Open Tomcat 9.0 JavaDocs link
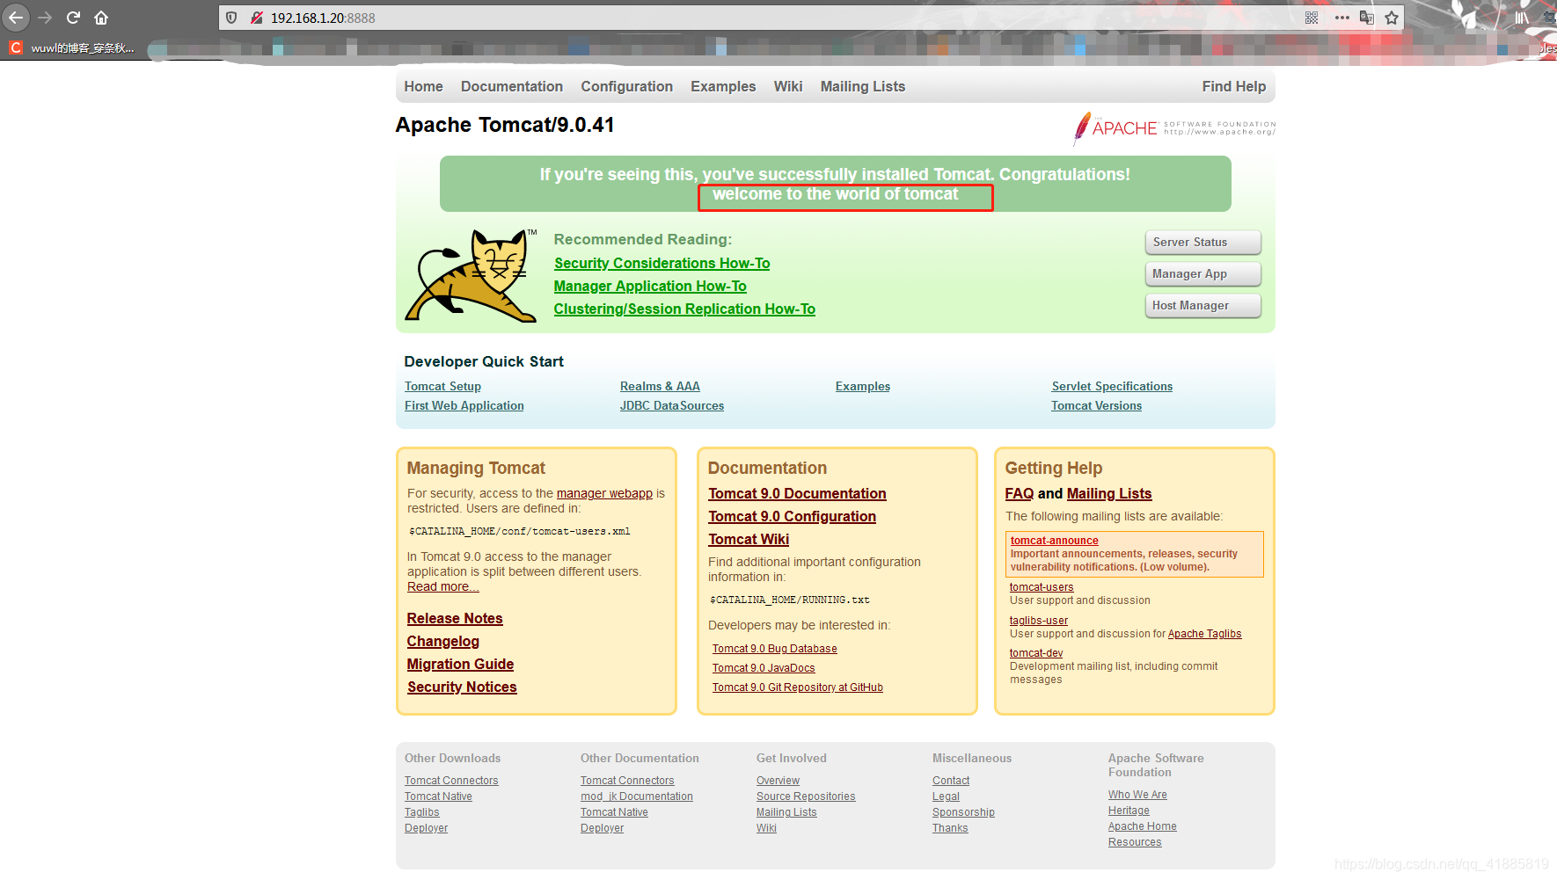The width and height of the screenshot is (1557, 880). coord(764,668)
